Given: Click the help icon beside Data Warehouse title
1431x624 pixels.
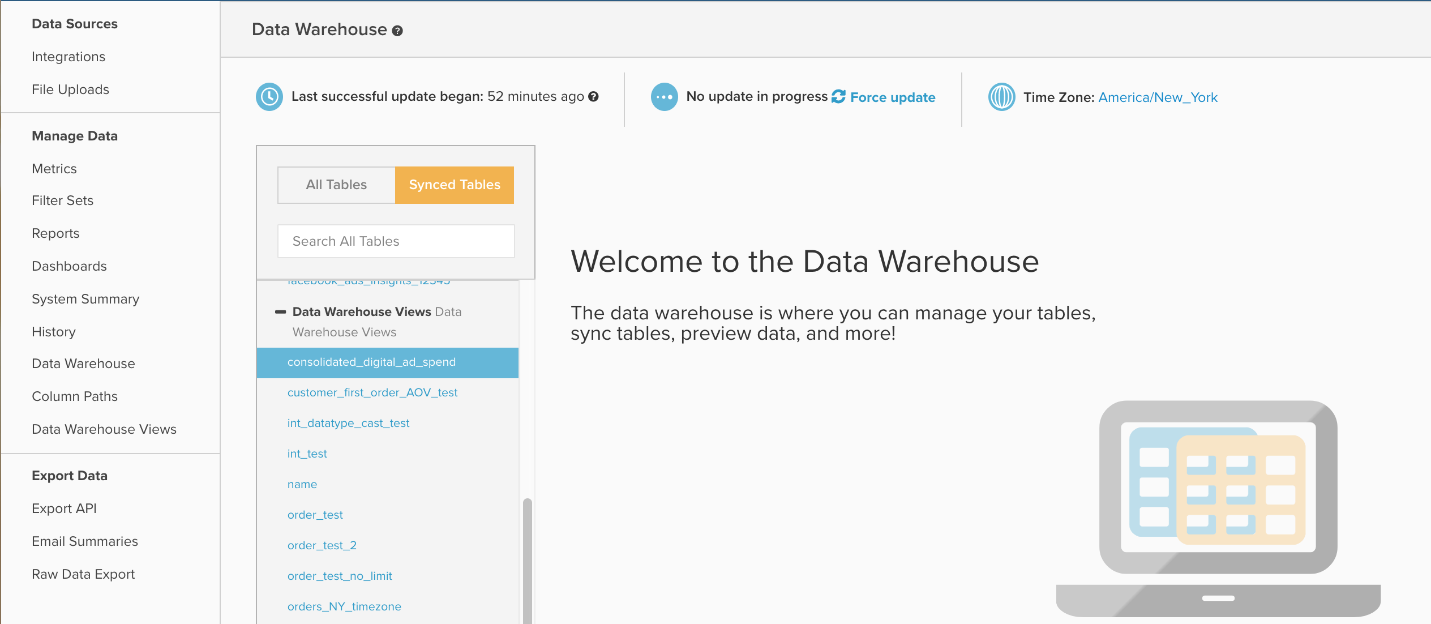Looking at the screenshot, I should click(x=397, y=31).
